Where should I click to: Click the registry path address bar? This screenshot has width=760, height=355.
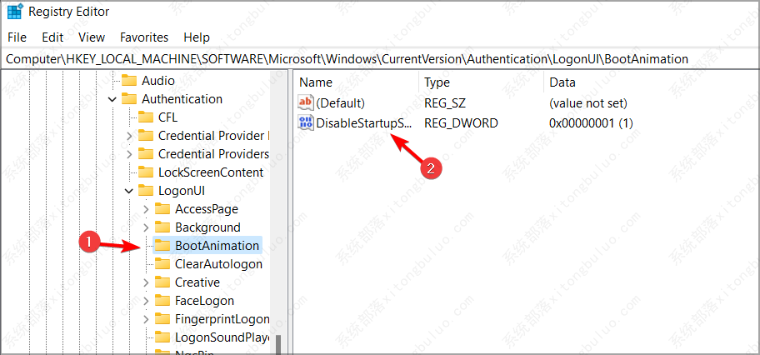380,59
